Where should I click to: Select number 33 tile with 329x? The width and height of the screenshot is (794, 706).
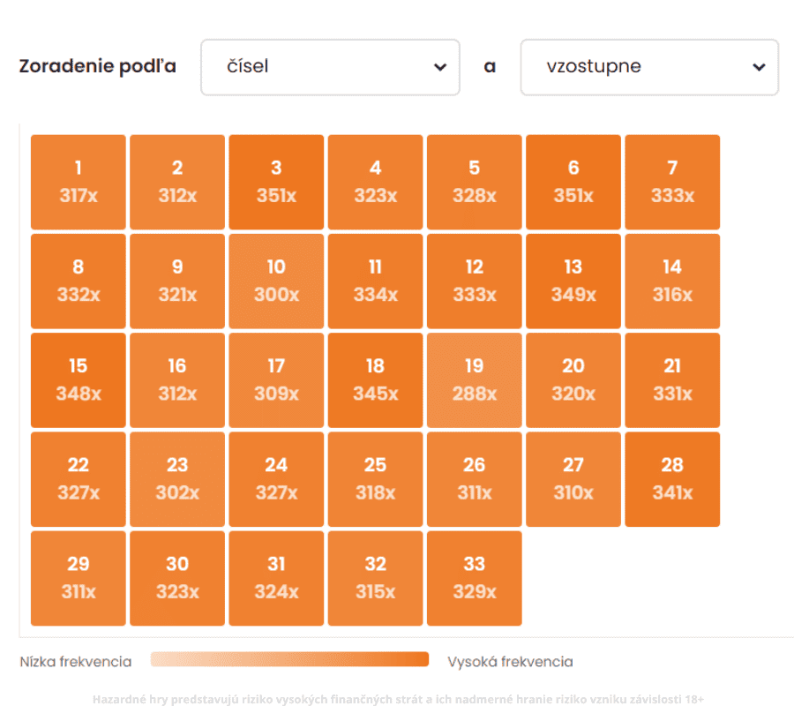475,578
